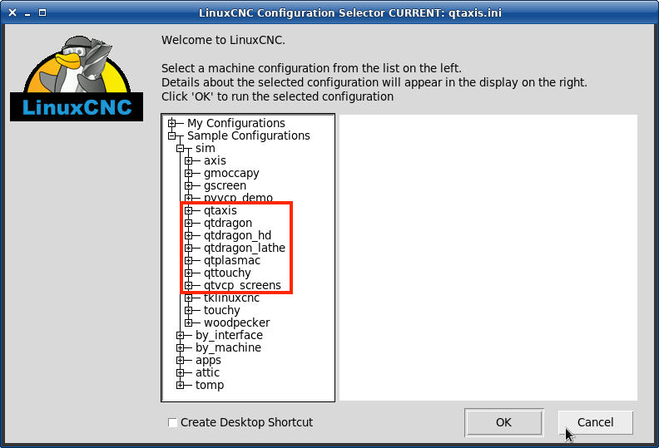This screenshot has height=448, width=659.
Task: Expand the by_interface node
Action: (x=181, y=336)
